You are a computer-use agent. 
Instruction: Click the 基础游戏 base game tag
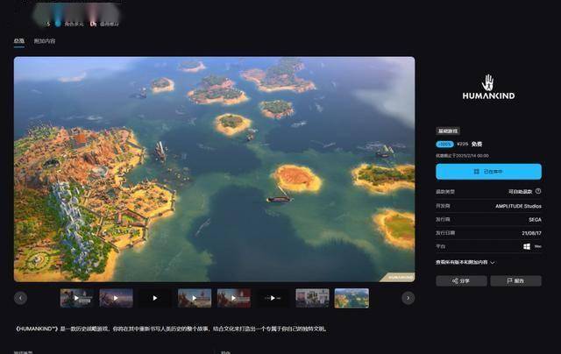point(448,131)
